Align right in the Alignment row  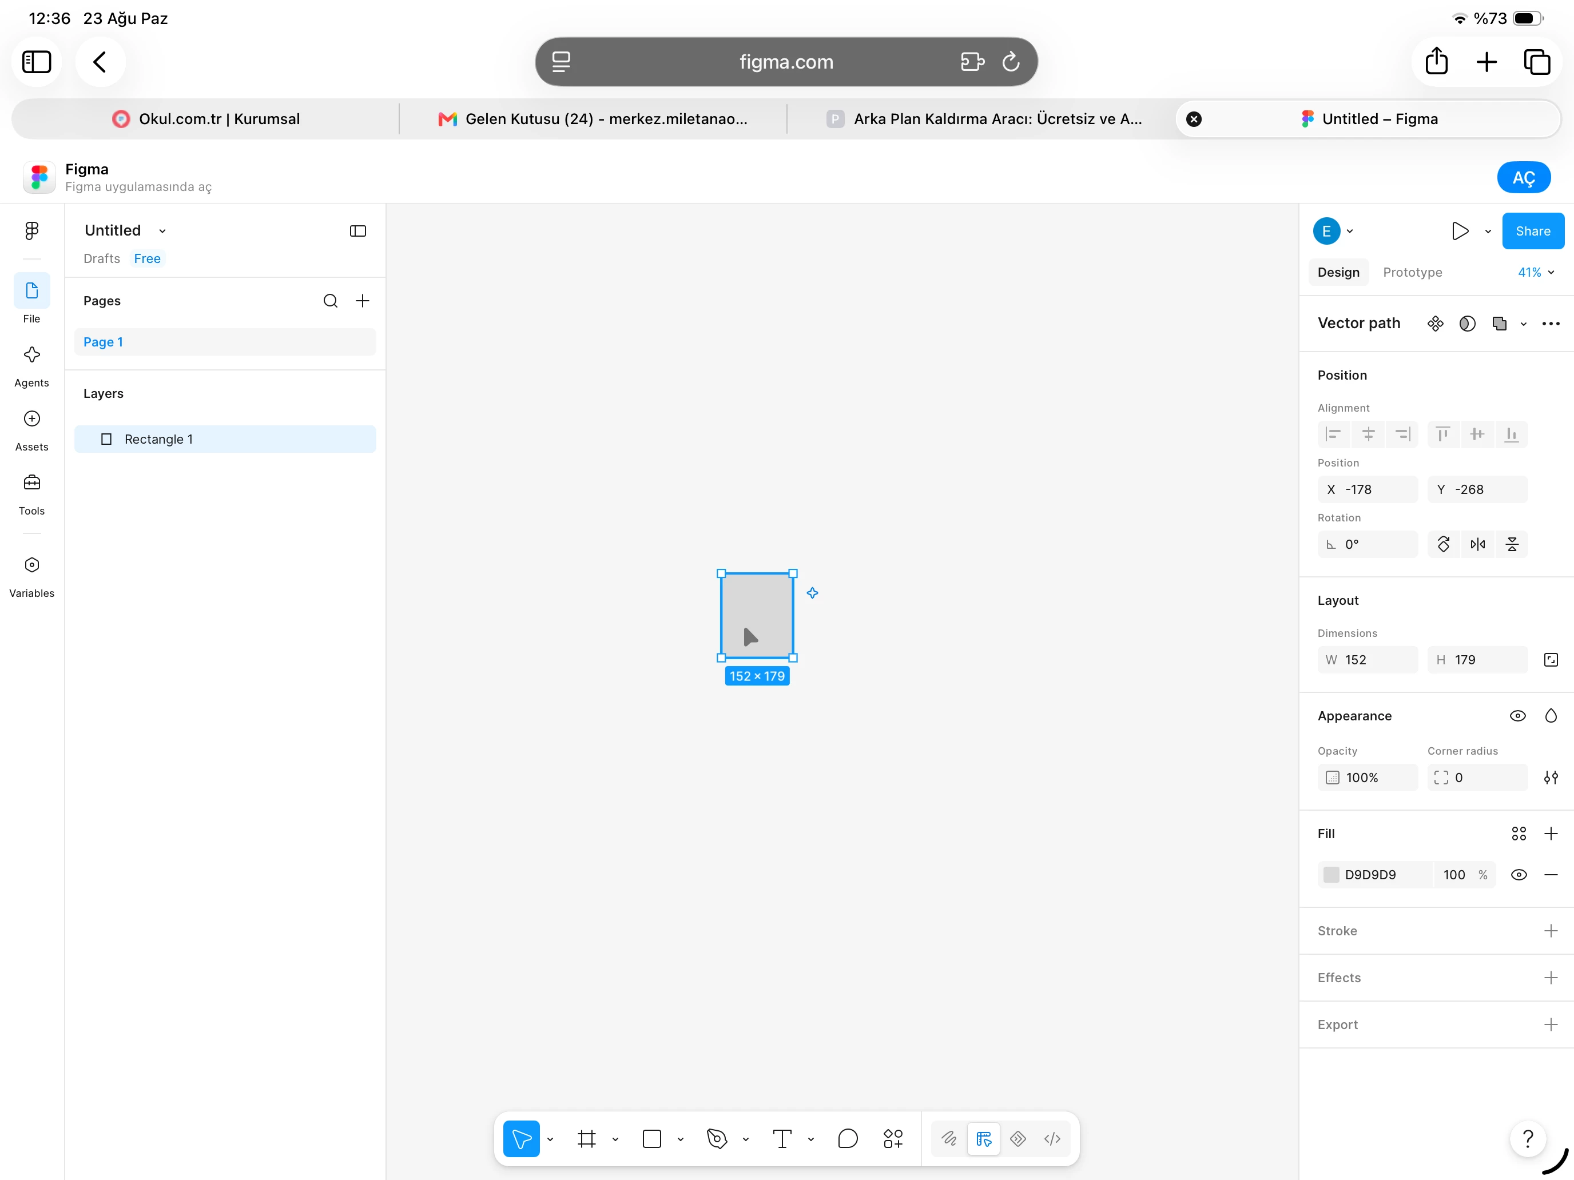tap(1402, 434)
